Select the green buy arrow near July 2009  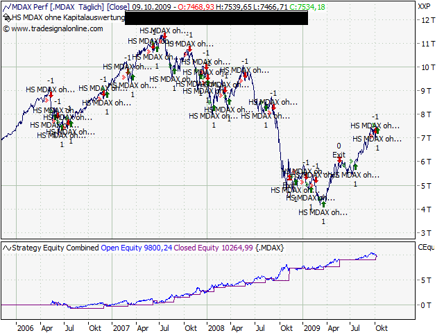point(355,166)
